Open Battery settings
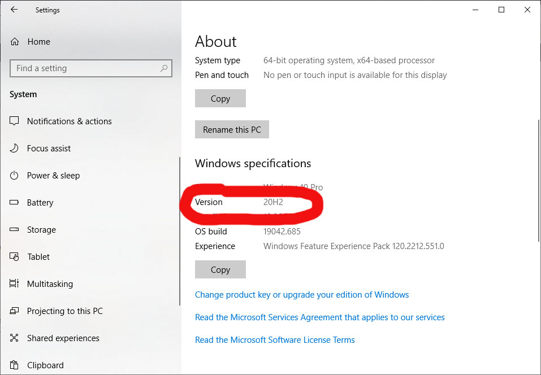541x375 pixels. point(40,203)
